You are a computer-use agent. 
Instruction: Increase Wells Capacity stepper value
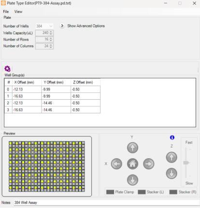pos(51,31)
